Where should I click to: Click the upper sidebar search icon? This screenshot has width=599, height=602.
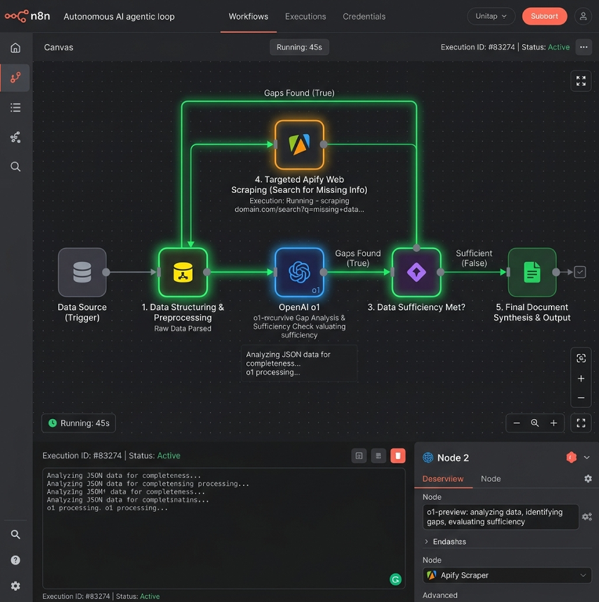tap(15, 166)
